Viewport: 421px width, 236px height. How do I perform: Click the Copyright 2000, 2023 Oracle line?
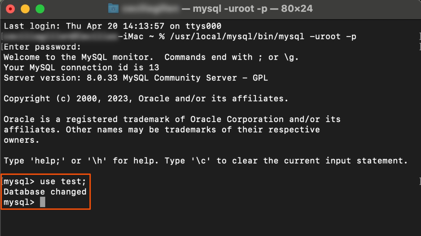pyautogui.click(x=146, y=99)
